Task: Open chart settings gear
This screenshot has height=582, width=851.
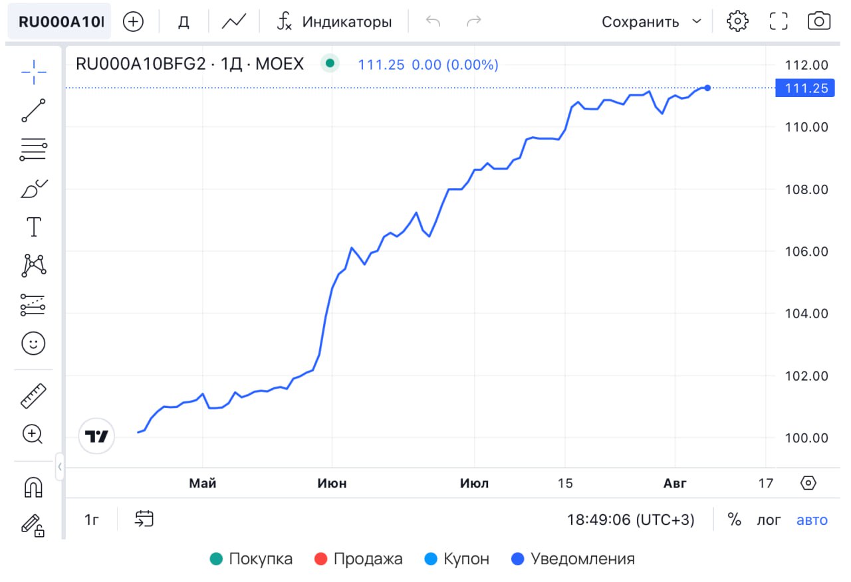Action: click(737, 21)
